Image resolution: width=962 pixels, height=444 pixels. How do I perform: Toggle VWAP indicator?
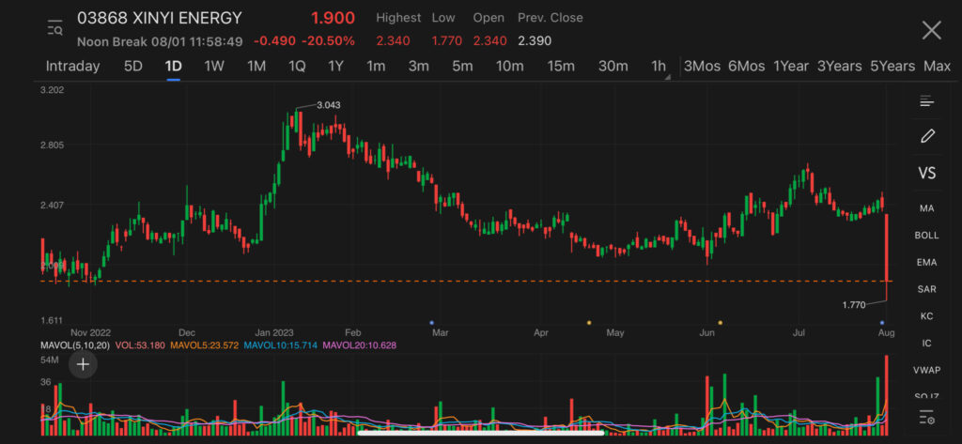point(926,371)
